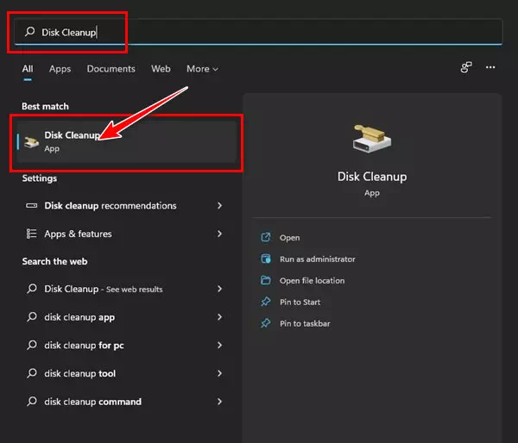
Task: Click the list icon beside Apps & features
Action: pos(32,234)
